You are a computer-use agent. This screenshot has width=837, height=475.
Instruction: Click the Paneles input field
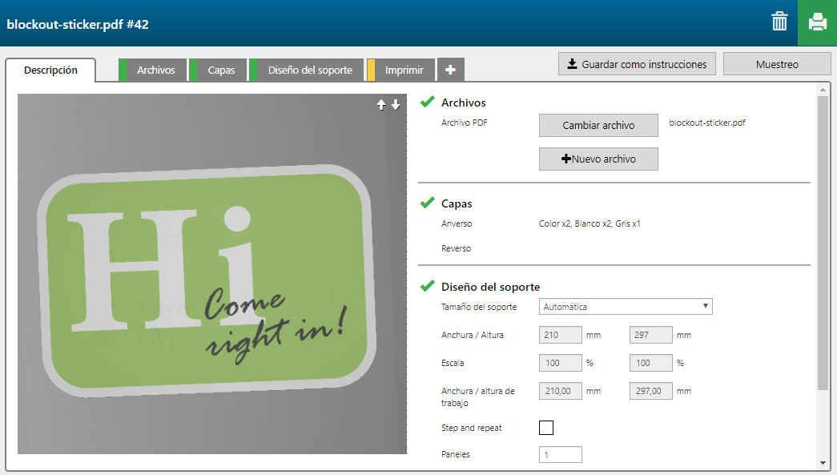[561, 455]
